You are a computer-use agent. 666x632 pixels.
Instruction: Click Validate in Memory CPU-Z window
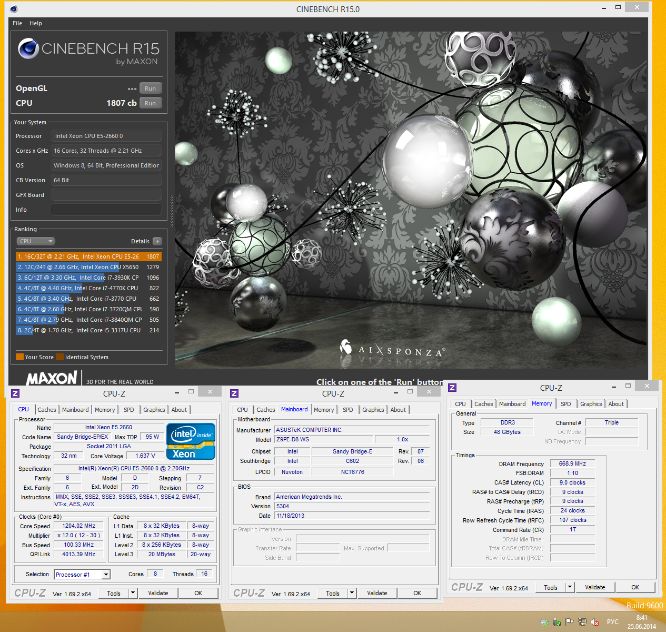pyautogui.click(x=595, y=587)
